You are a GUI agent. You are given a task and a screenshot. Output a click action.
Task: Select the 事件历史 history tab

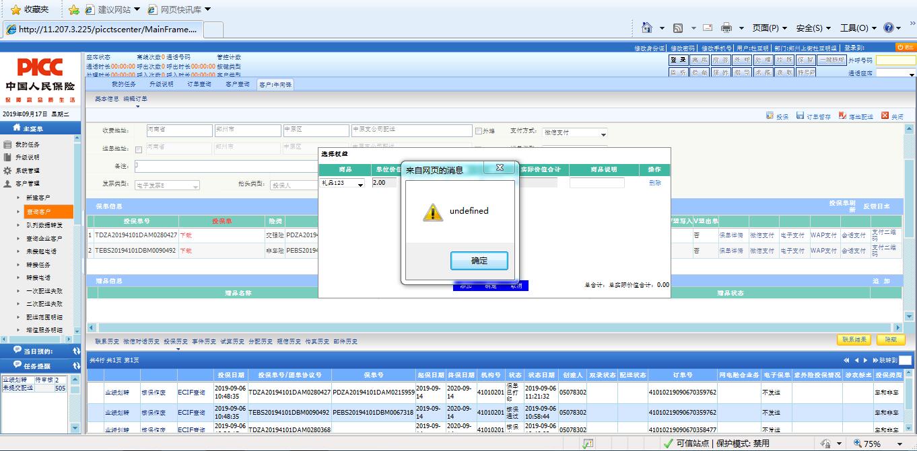tap(203, 341)
